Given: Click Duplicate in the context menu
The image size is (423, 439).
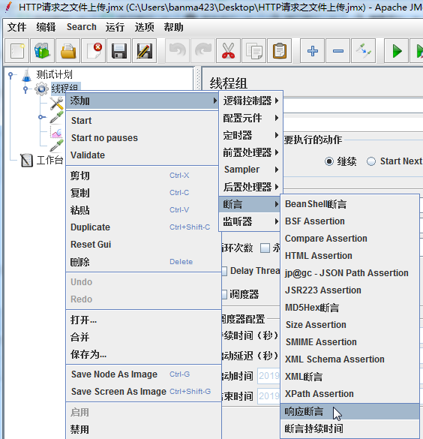Looking at the screenshot, I should [142, 227].
